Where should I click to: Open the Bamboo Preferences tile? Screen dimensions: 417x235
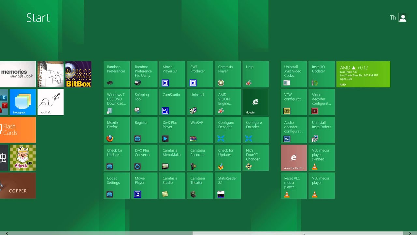click(x=116, y=74)
